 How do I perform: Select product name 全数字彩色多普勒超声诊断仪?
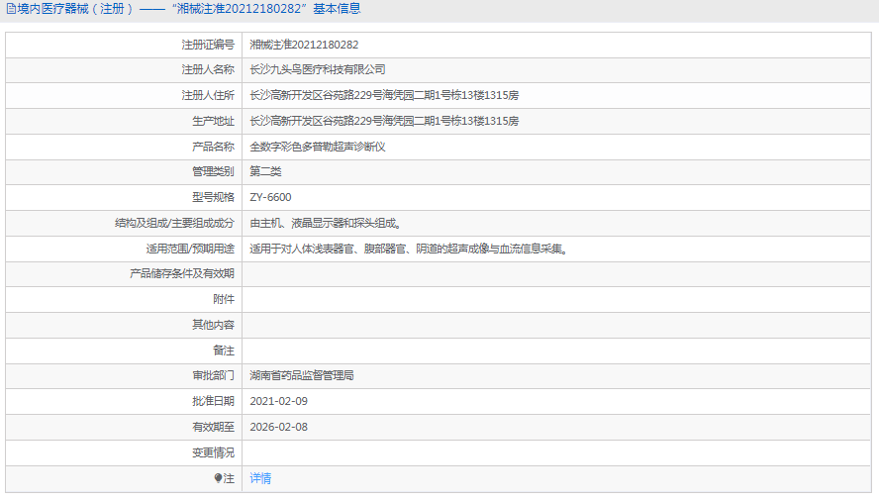point(318,147)
